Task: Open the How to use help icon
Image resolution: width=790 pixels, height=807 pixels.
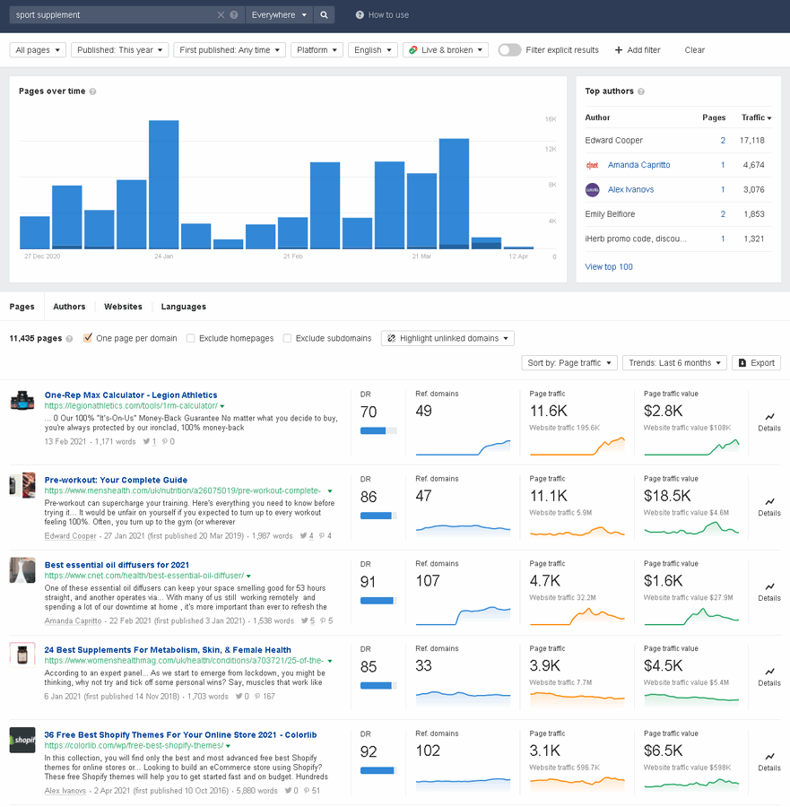Action: [360, 15]
